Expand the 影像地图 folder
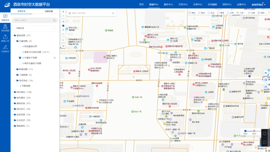270x152 pixels. coord(15,69)
